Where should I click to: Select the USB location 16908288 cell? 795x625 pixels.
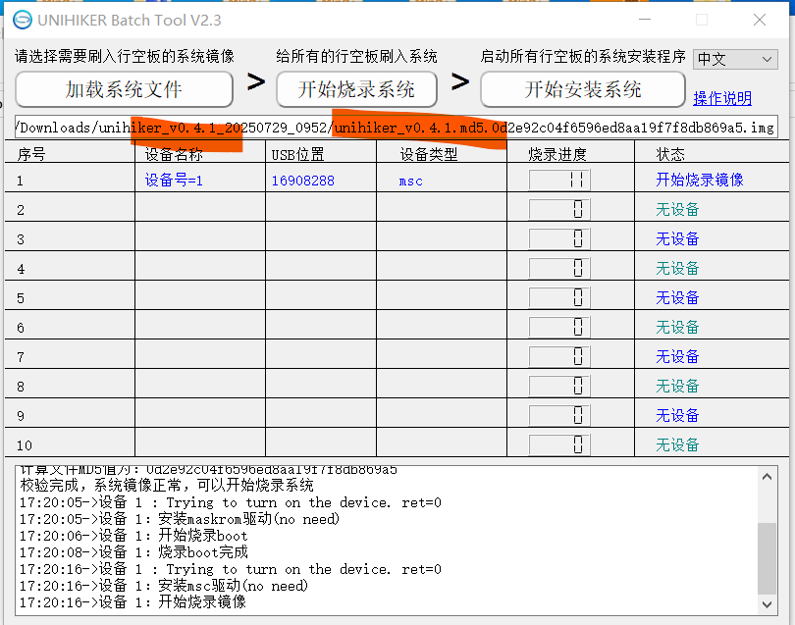(302, 181)
